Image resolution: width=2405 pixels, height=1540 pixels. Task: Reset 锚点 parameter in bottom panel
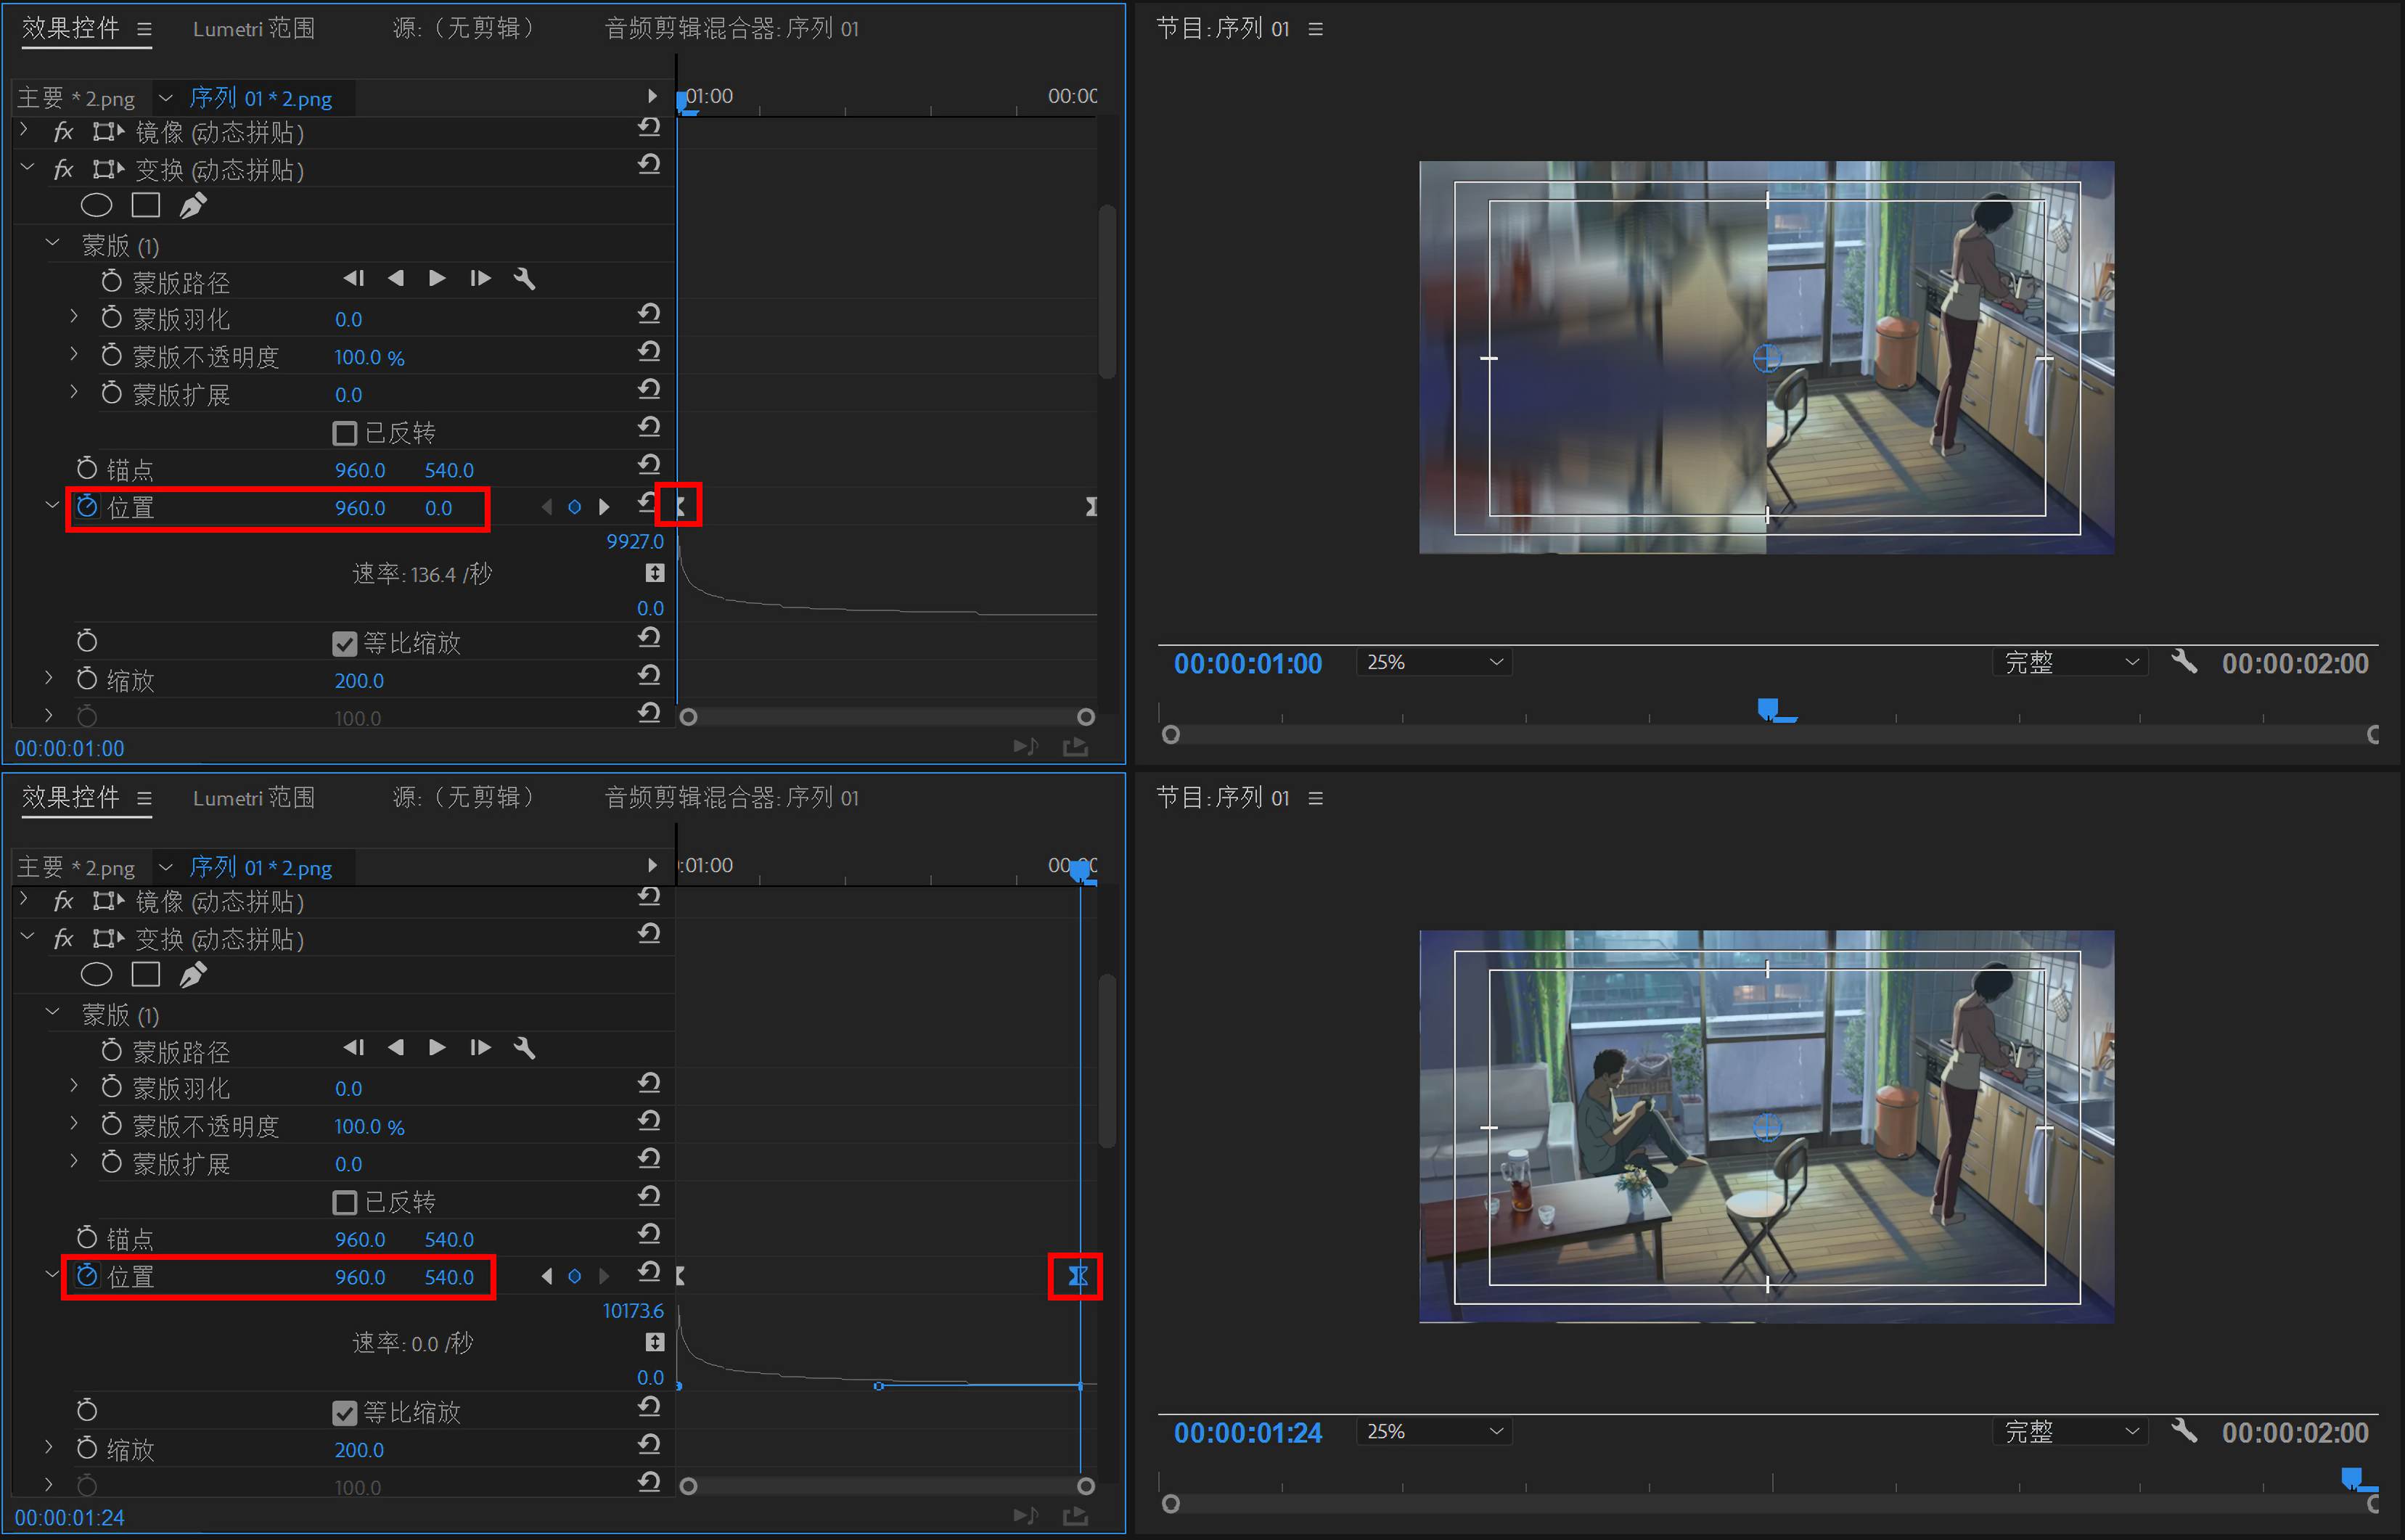[x=650, y=1233]
